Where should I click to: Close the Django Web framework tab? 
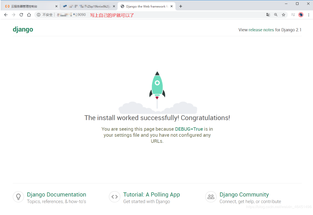pyautogui.click(x=171, y=6)
